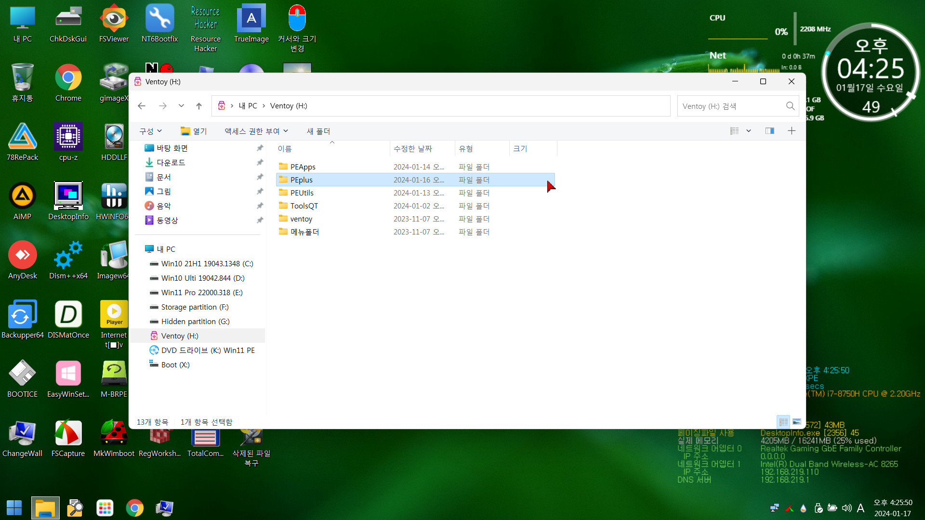Screen dimensions: 925x520
Task: Launch AIMP desktop shortcut
Action: click(22, 202)
